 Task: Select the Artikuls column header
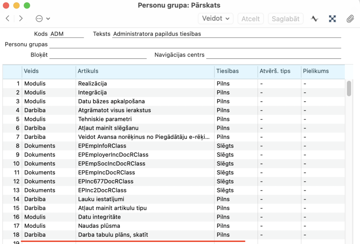pos(145,71)
